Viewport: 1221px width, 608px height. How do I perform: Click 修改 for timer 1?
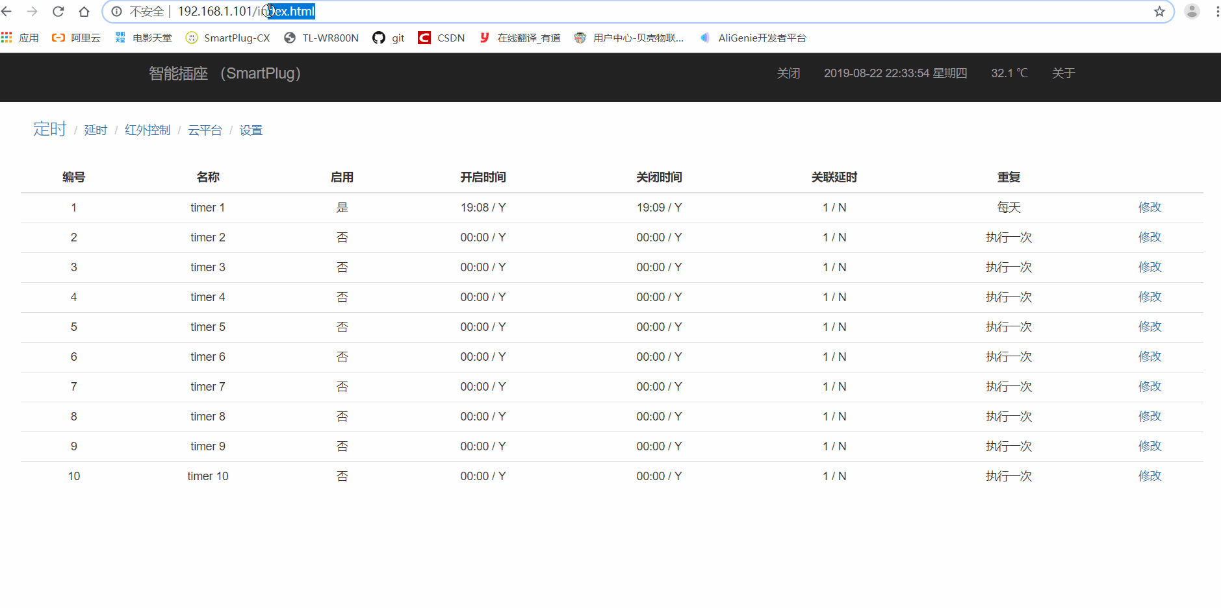(1150, 208)
